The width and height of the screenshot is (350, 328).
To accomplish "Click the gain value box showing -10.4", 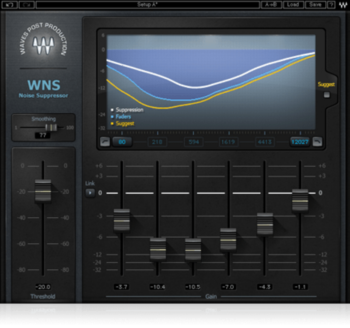I will (x=157, y=287).
